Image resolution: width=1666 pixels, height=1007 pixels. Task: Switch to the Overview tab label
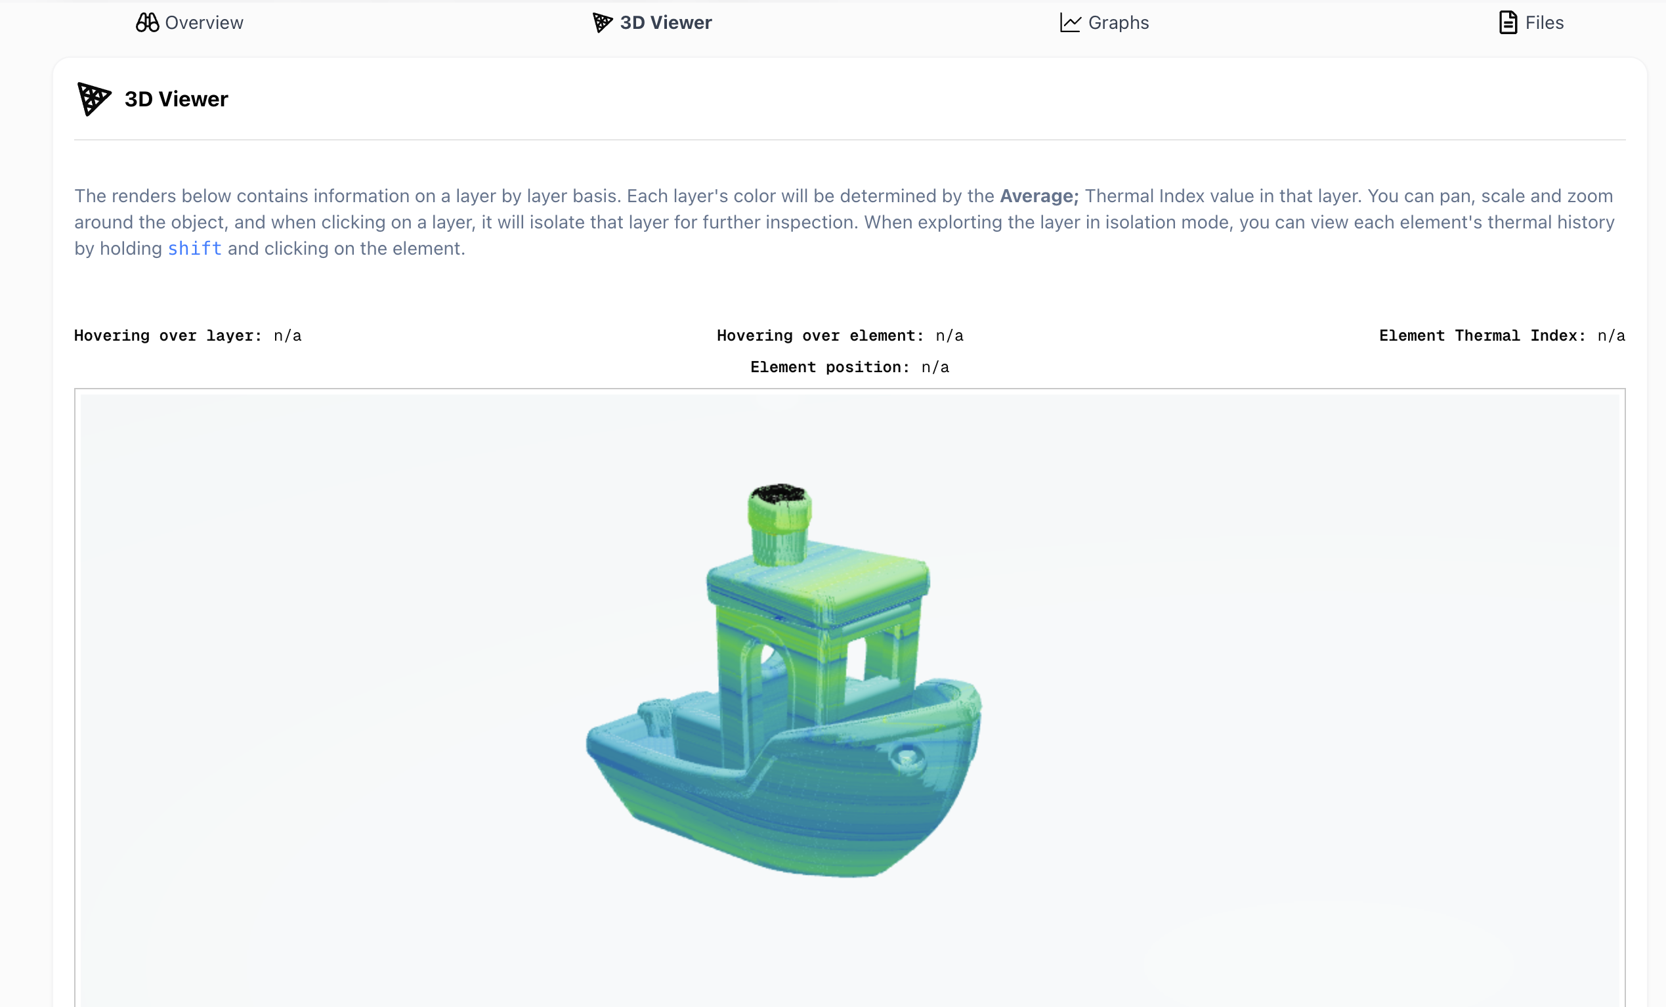[x=203, y=22]
